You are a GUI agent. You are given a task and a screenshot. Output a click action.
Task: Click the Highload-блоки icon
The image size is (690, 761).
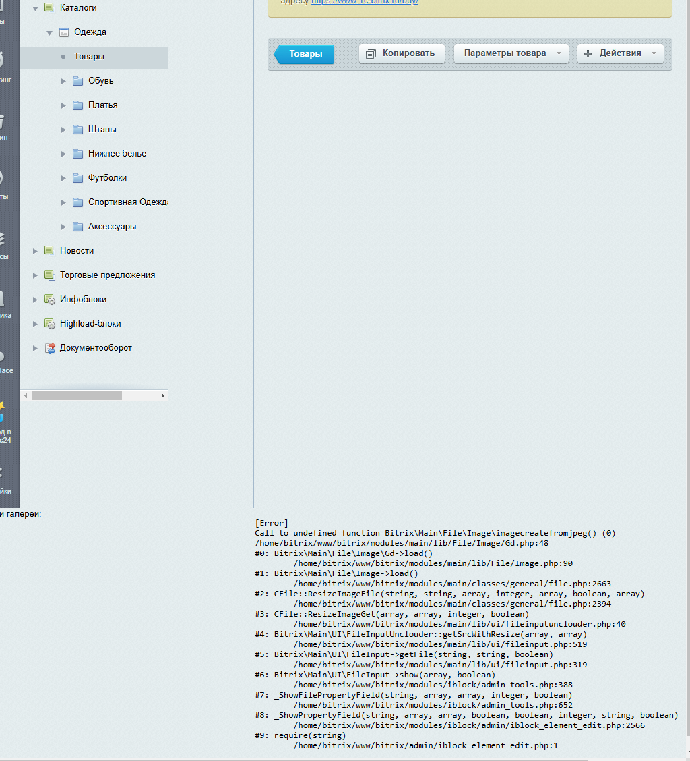point(49,324)
